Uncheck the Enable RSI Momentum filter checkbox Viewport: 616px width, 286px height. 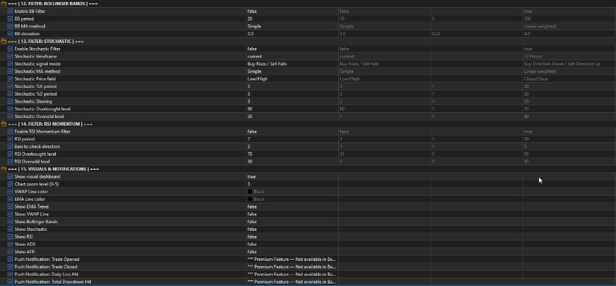[10, 131]
